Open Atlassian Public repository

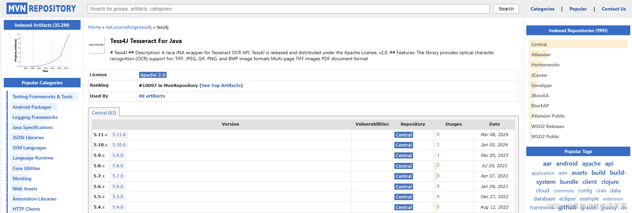click(548, 116)
